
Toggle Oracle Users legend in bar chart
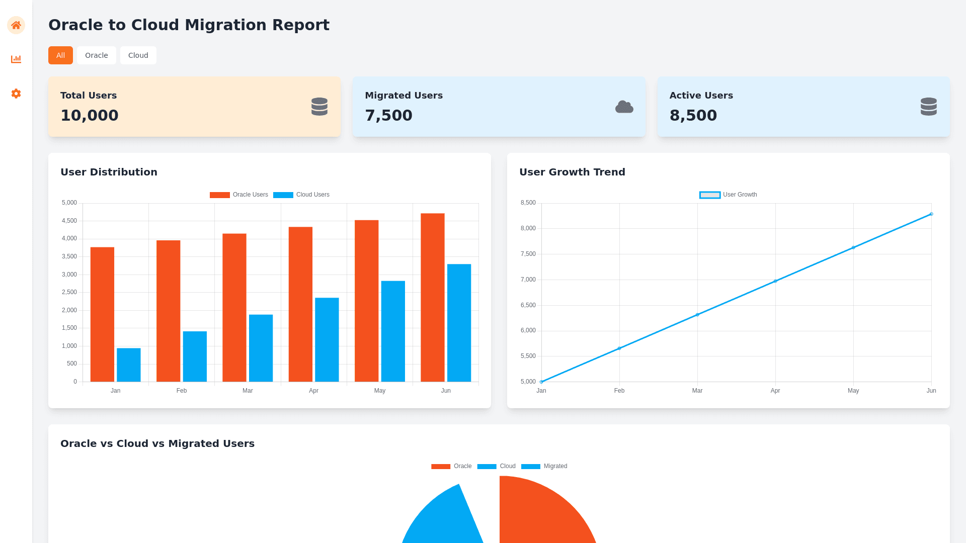(239, 195)
